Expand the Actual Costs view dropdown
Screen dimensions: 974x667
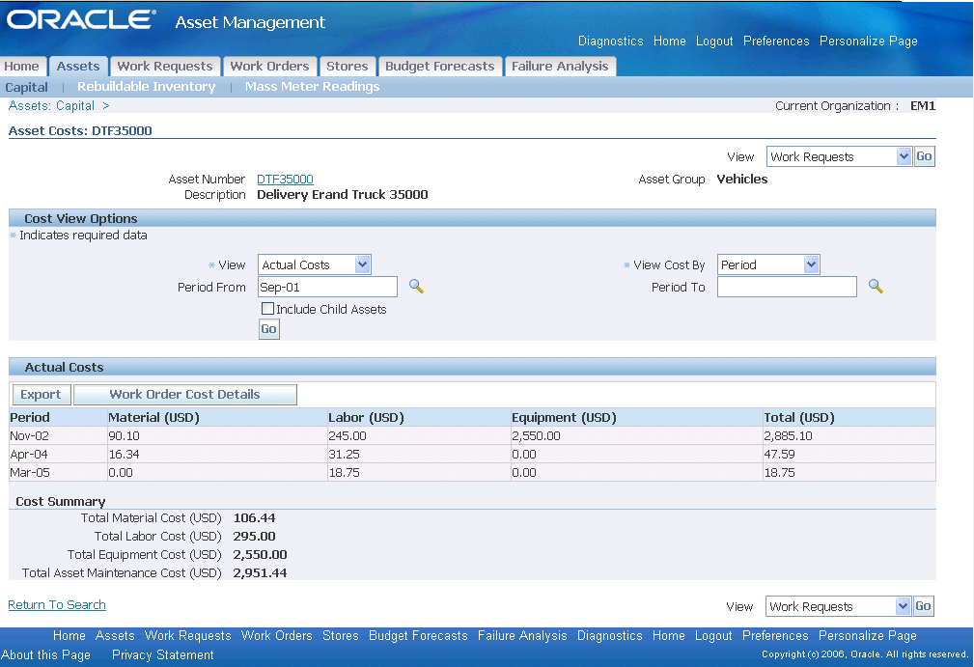[x=315, y=264]
